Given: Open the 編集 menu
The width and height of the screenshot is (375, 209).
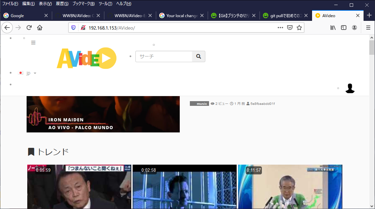Looking at the screenshot, I should coord(29,4).
